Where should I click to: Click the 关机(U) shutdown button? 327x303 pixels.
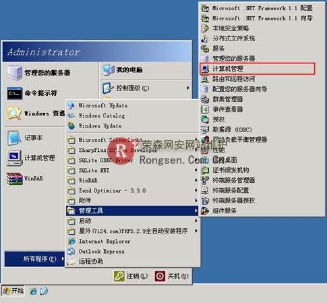point(171,276)
